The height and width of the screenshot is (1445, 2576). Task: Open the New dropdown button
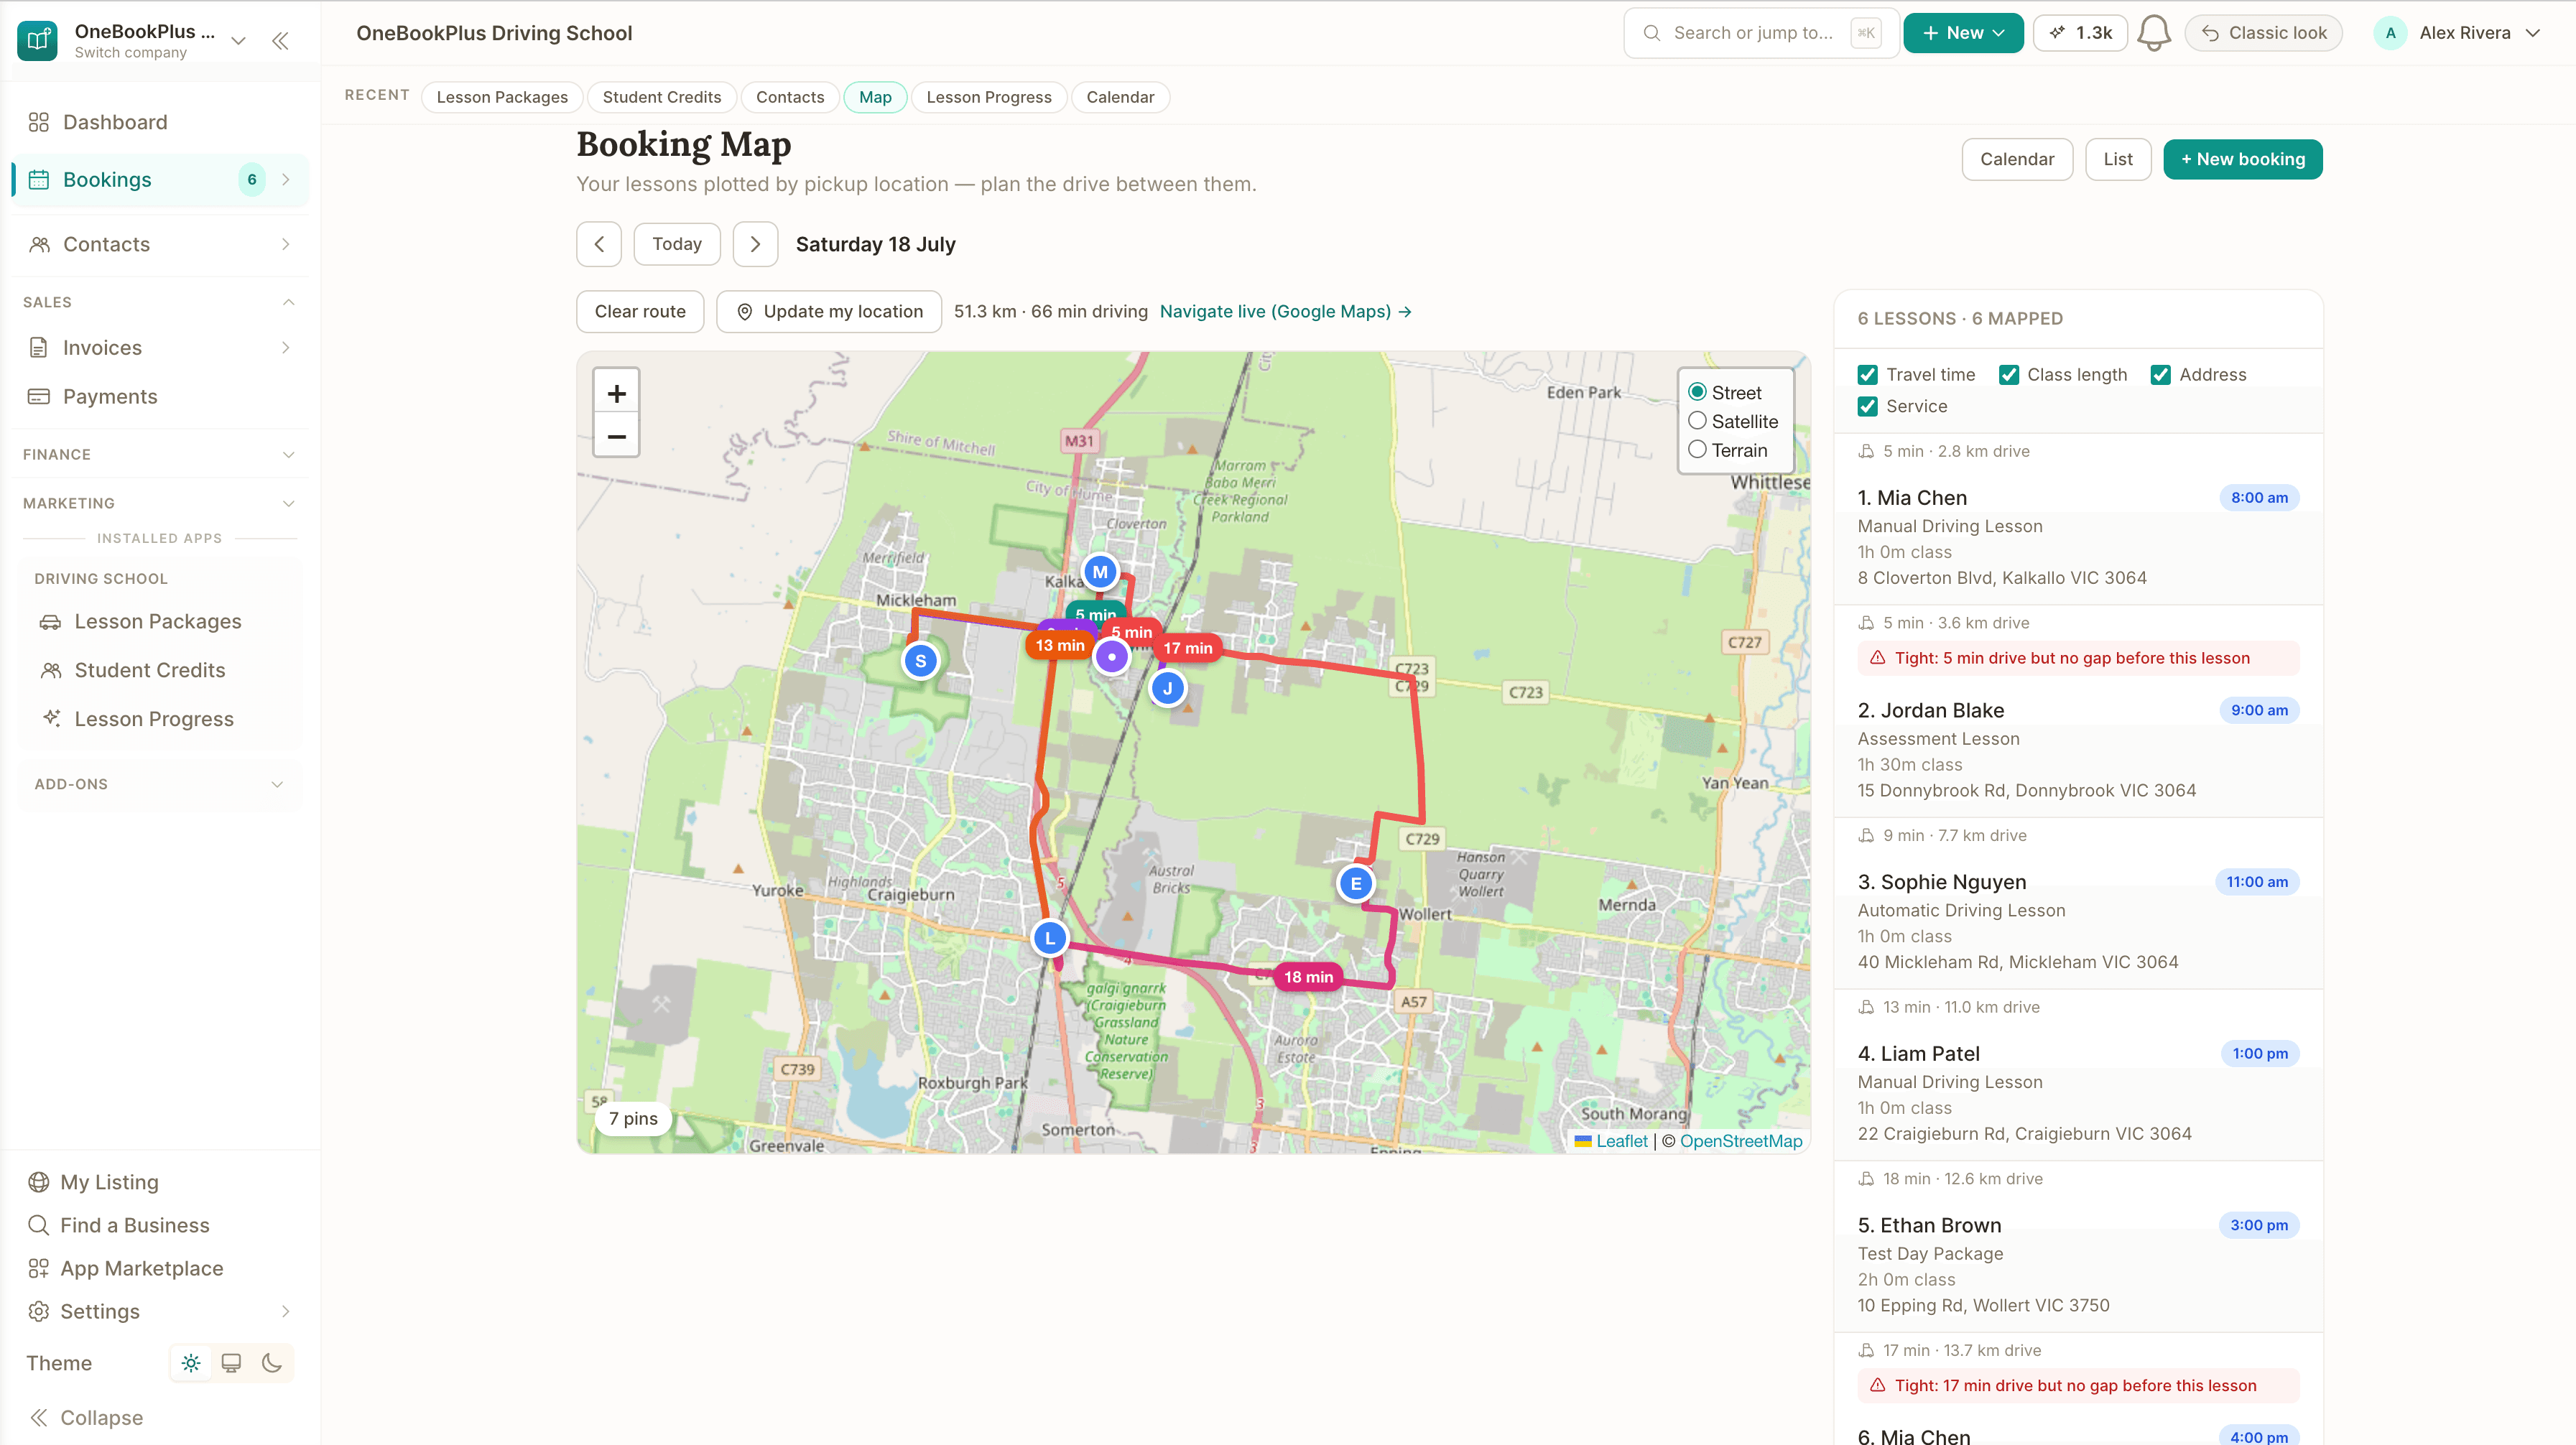click(x=1963, y=33)
